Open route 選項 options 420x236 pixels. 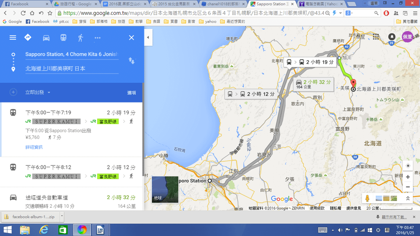[x=131, y=93]
